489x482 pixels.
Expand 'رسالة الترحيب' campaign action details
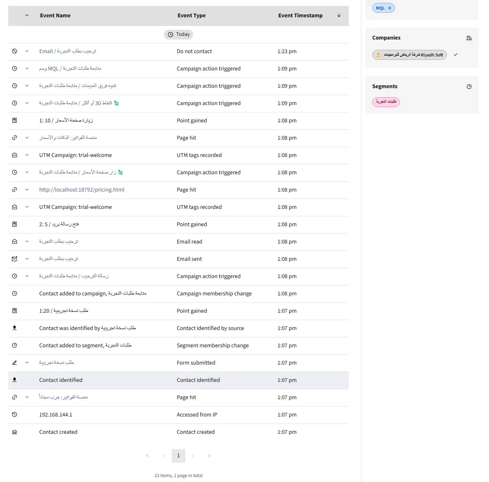coord(27,276)
